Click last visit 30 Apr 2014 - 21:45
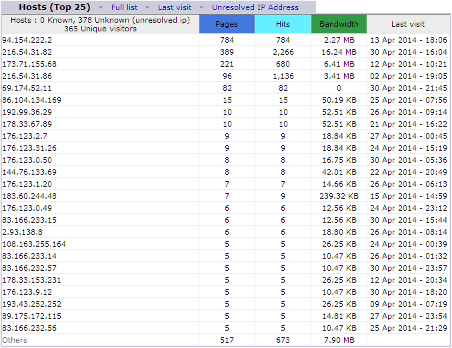 (409, 88)
